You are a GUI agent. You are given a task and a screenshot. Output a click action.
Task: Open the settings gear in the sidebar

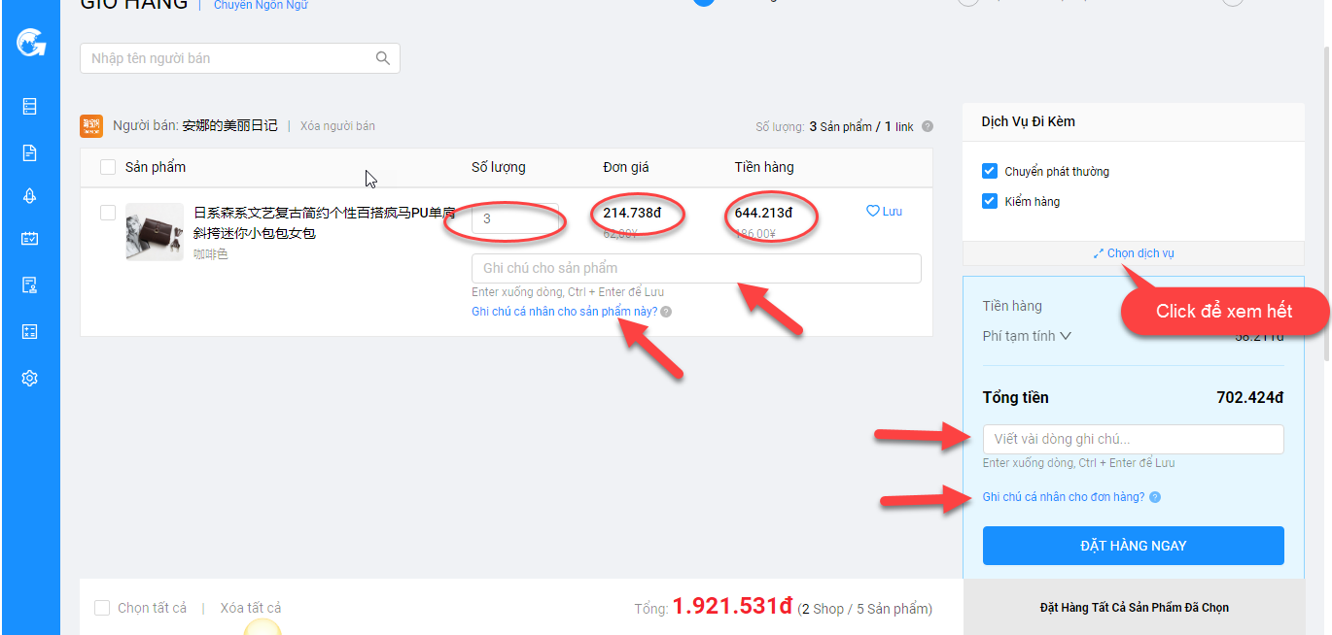[x=29, y=379]
